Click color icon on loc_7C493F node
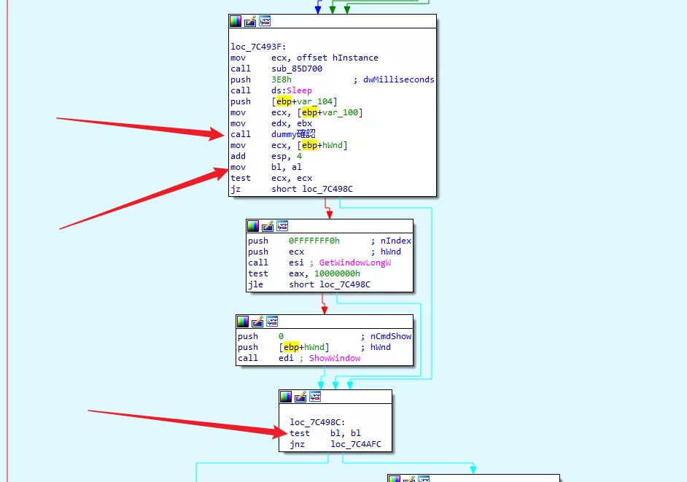Screen dimensions: 687x482 pyautogui.click(x=236, y=22)
